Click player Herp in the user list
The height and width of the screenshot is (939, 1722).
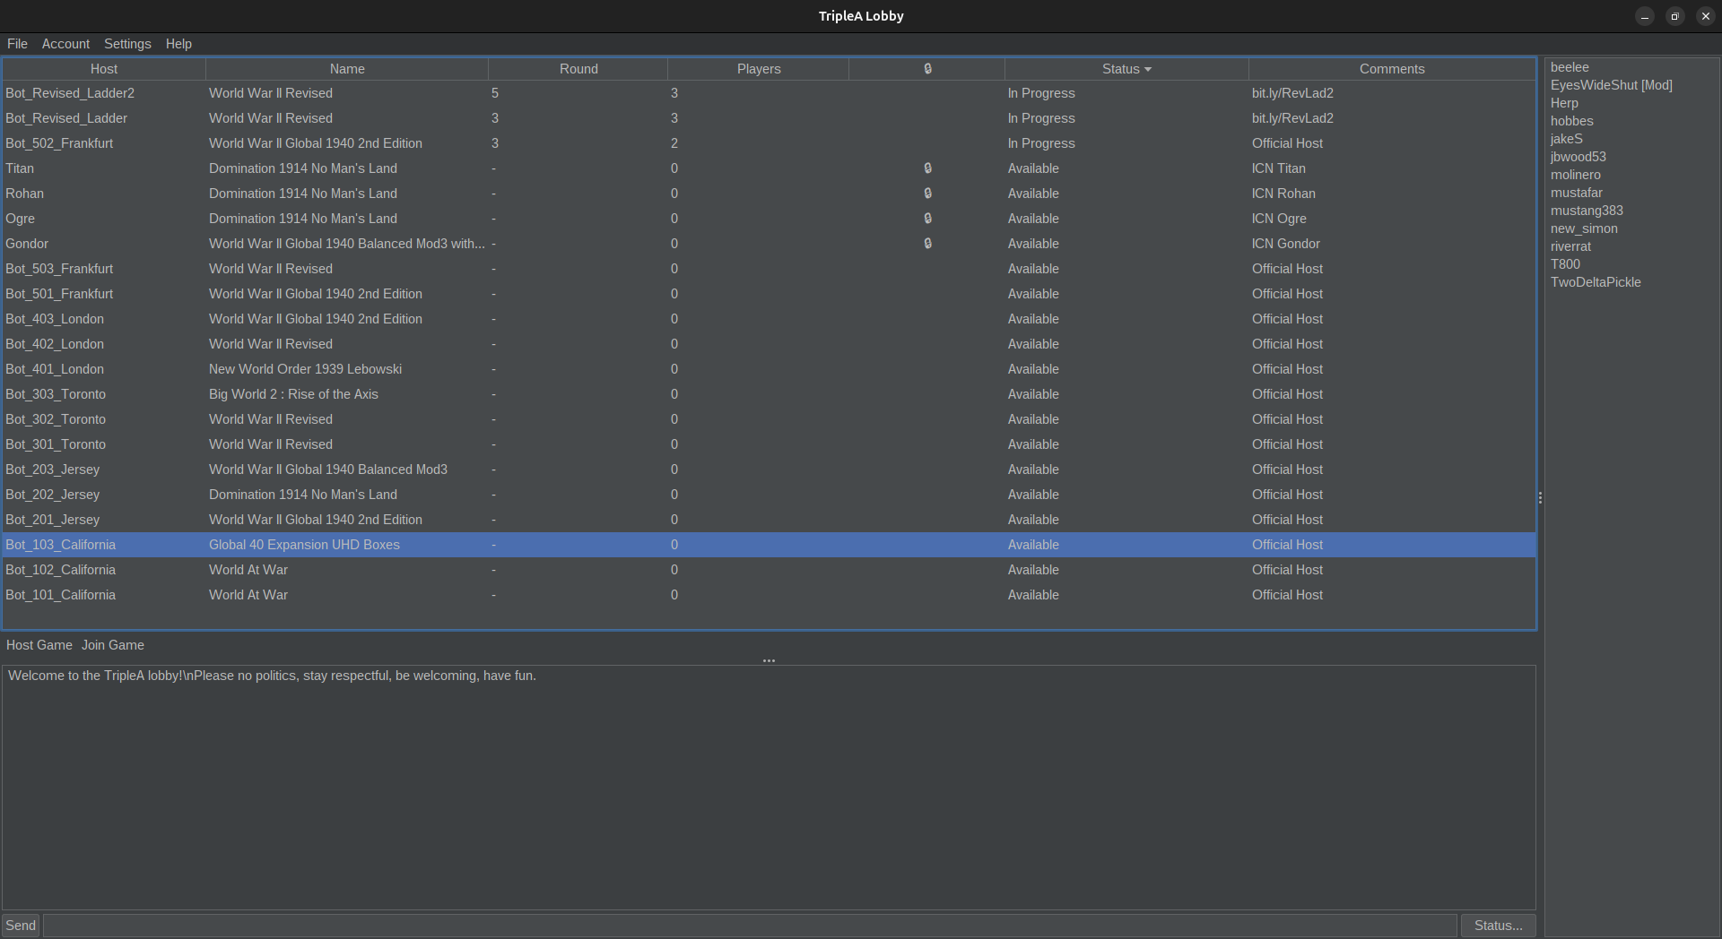click(1564, 103)
